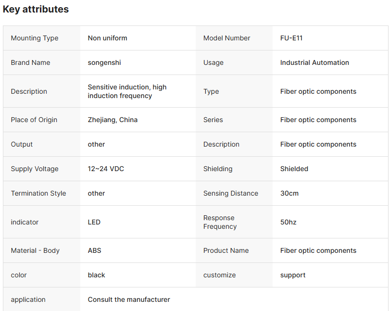Viewport: 389px width, 311px height.
Task: Click the Response Frequency label
Action: [x=219, y=222]
